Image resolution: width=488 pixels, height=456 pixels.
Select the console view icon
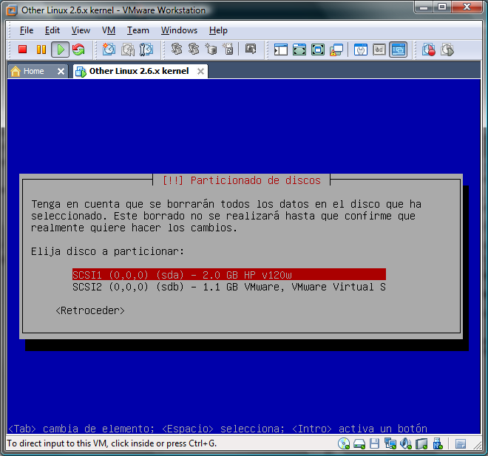click(399, 50)
